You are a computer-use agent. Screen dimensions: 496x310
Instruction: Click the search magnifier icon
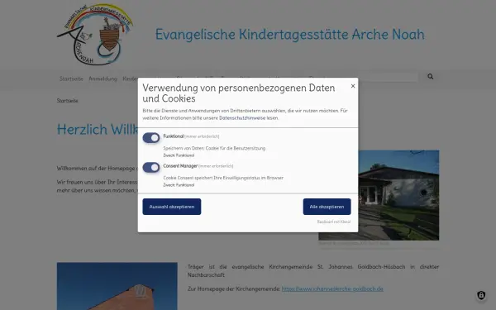coord(430,77)
